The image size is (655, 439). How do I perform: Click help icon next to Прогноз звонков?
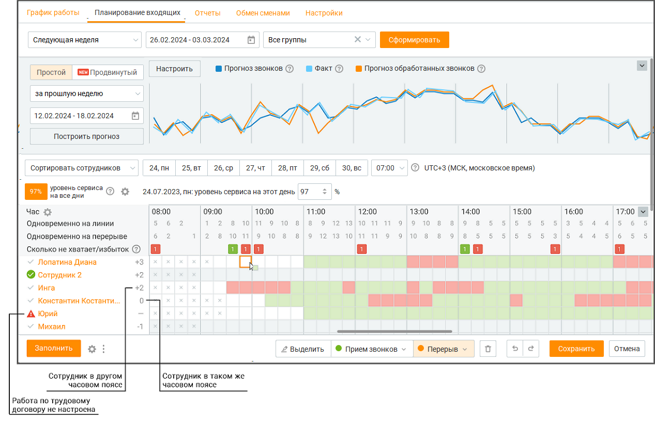pos(290,69)
